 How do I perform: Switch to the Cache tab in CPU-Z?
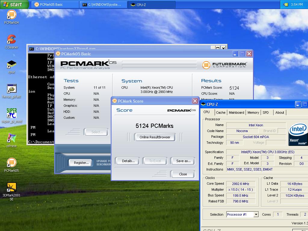click(x=220, y=112)
